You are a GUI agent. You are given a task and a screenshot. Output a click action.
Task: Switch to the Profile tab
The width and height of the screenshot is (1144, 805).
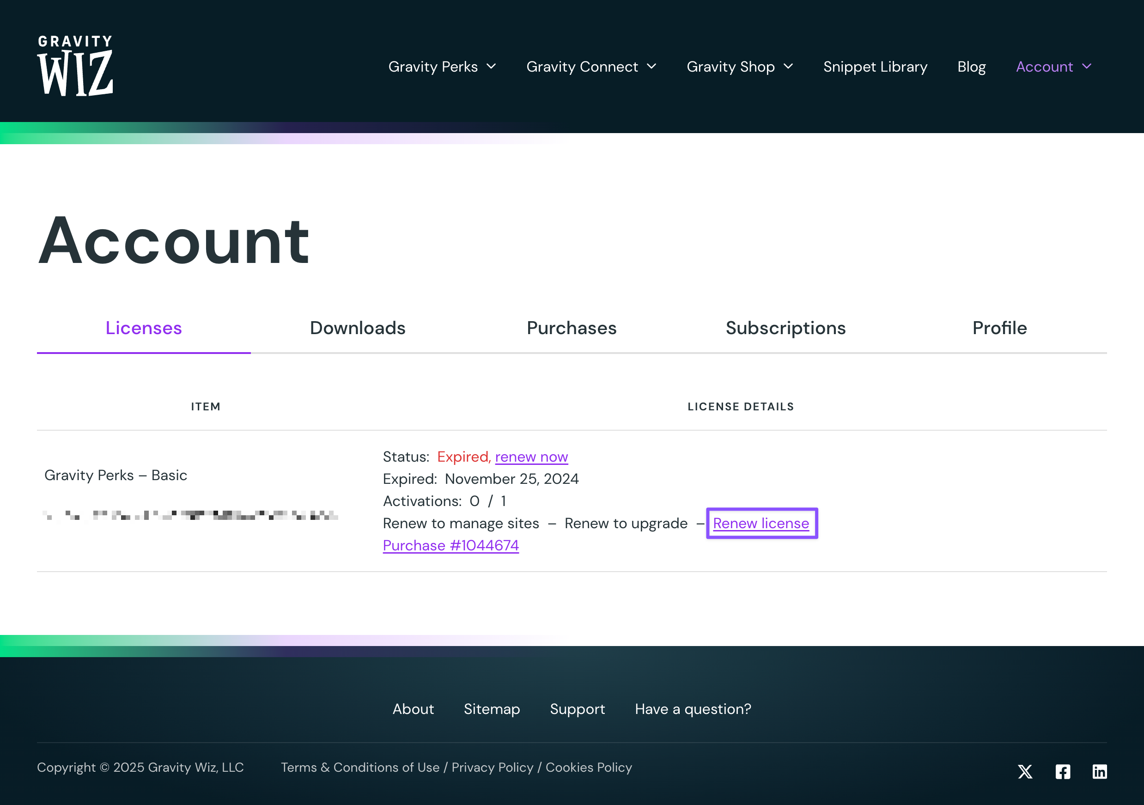pos(999,328)
